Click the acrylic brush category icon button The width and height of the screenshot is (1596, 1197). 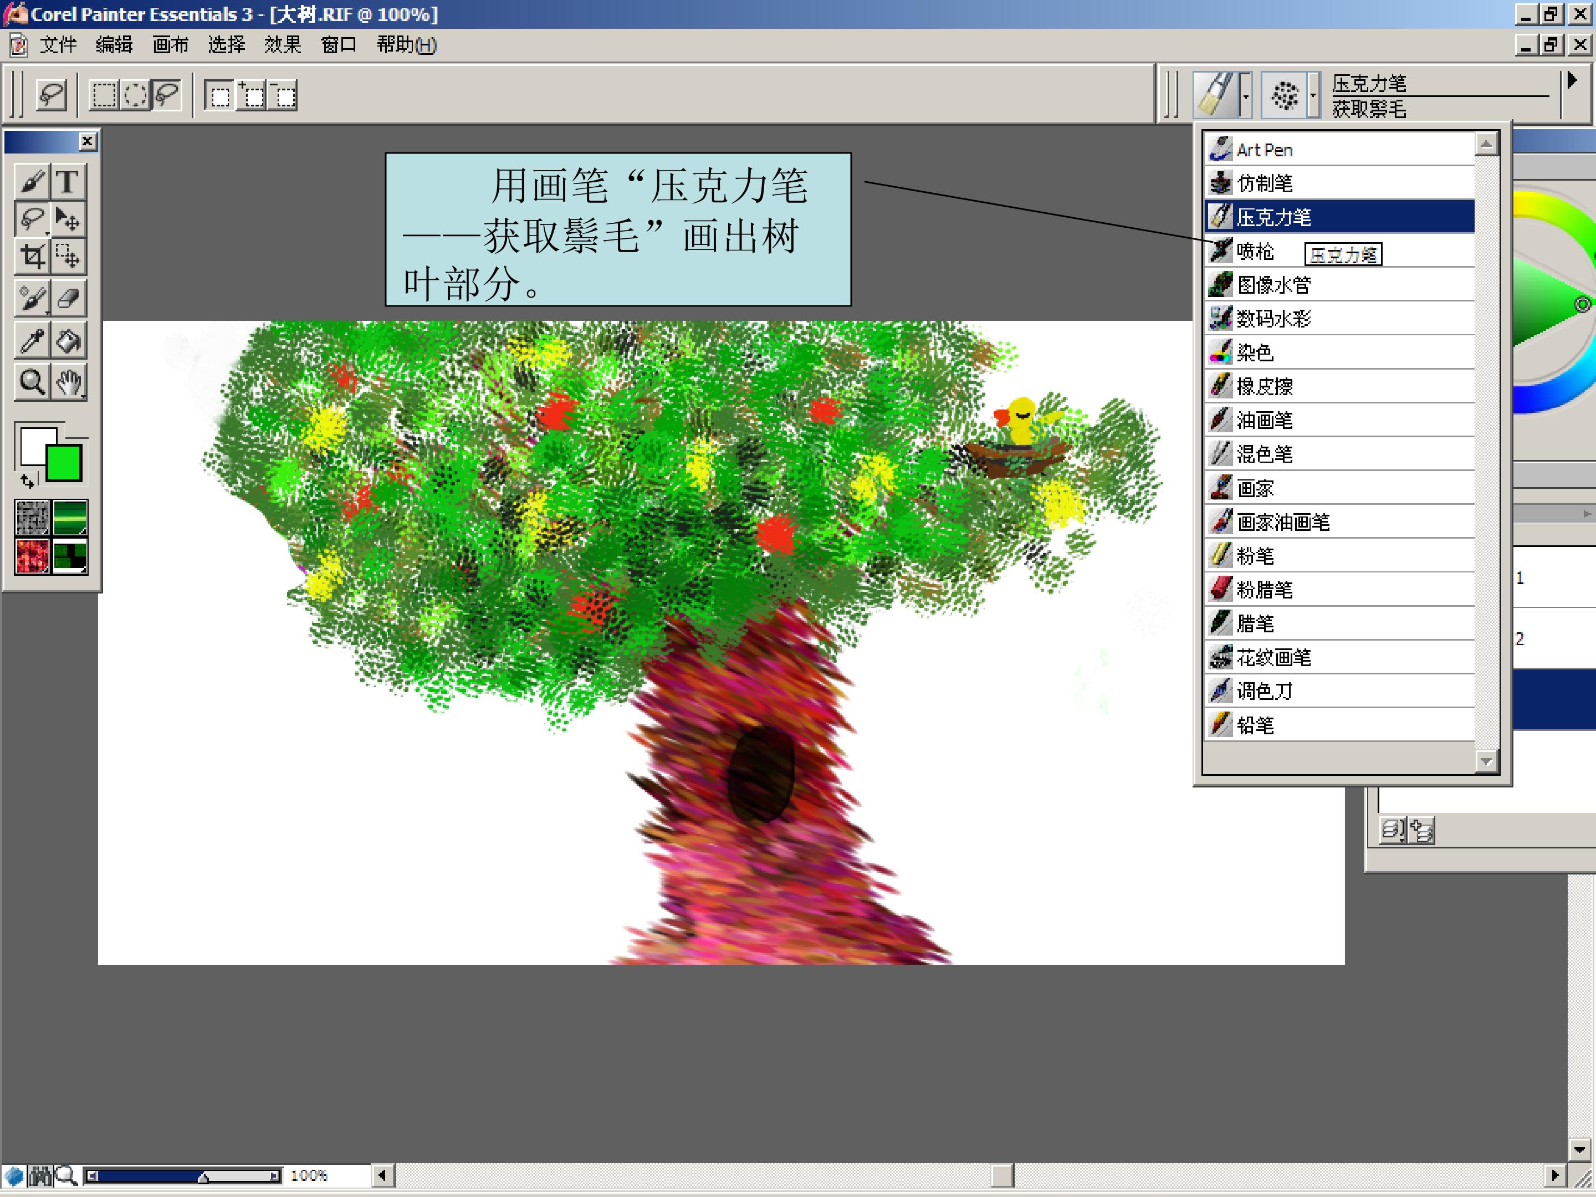[x=1216, y=95]
